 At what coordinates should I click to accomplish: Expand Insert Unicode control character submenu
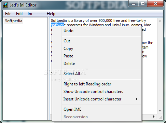click(x=97, y=99)
